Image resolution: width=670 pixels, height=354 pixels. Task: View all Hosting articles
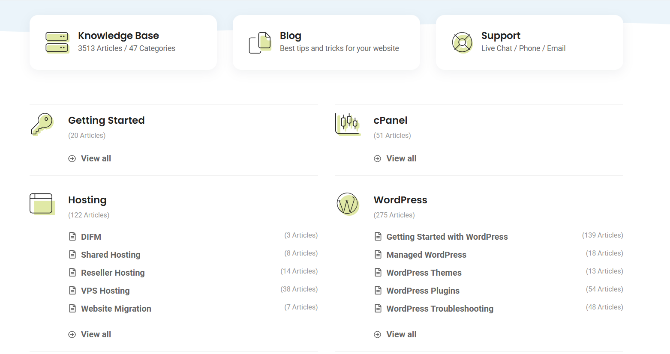[x=96, y=334]
